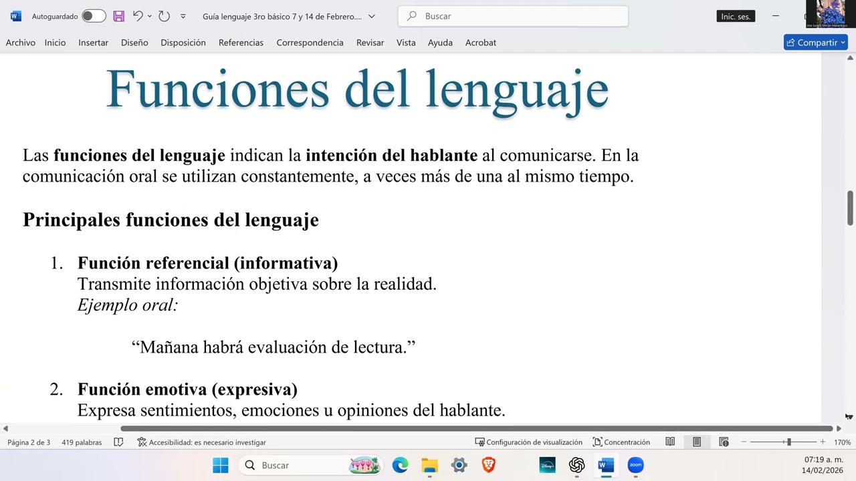Click the vertical scrollbar up arrow
This screenshot has width=856, height=481.
tap(850, 59)
